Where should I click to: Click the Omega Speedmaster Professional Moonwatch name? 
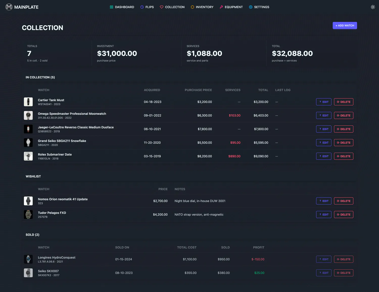pos(72,114)
